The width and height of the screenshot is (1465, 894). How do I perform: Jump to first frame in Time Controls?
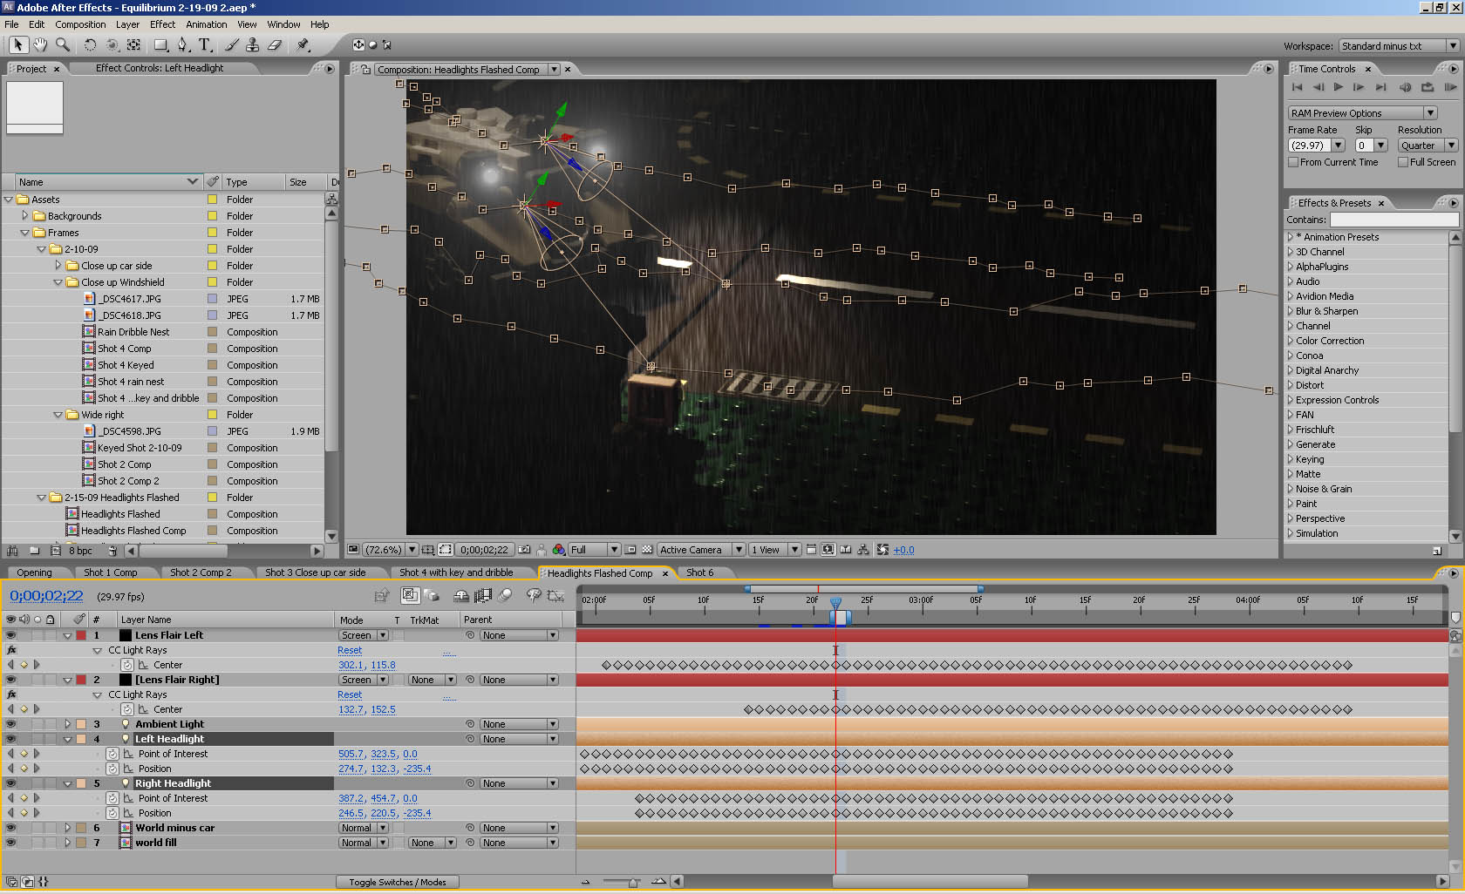1298,87
